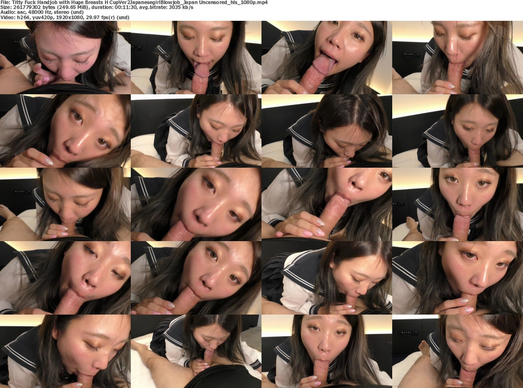The height and width of the screenshot is (388, 523).
Task: Click the 'Video: h264, yuv420p, 1920x1080' line
Action: click(x=65, y=17)
